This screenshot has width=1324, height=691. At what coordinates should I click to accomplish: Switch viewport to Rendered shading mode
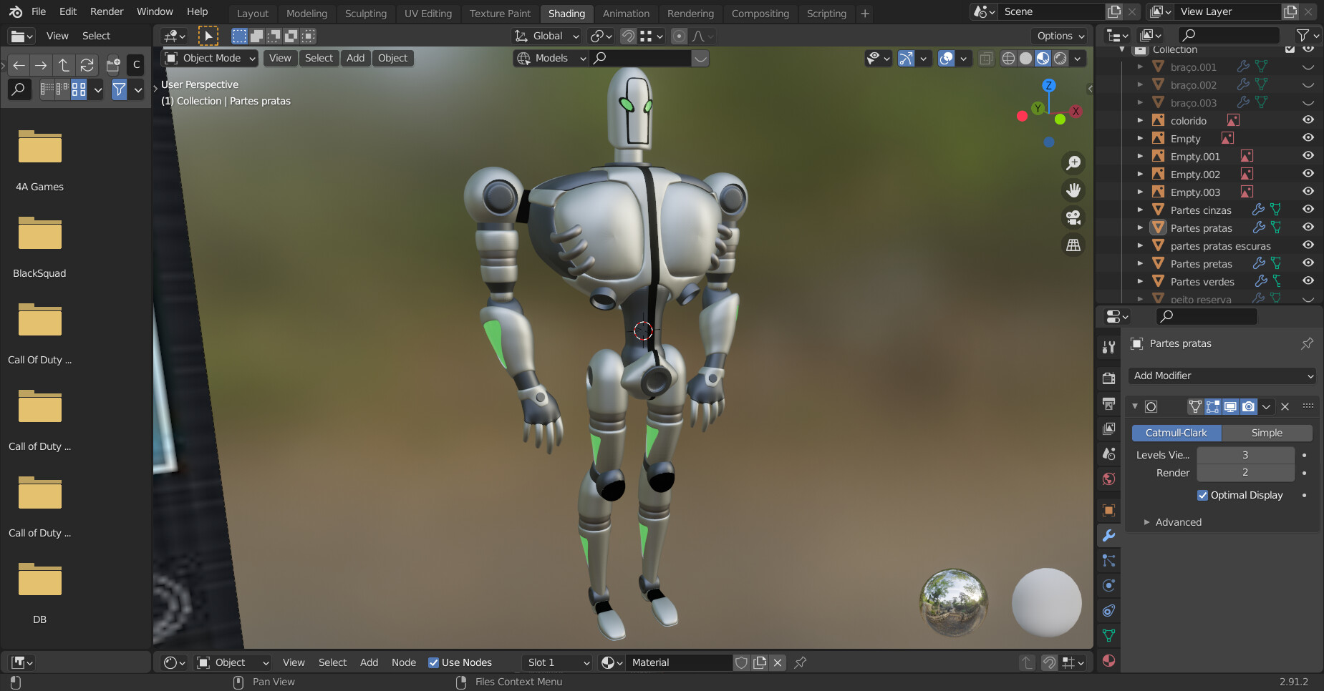pos(1060,59)
